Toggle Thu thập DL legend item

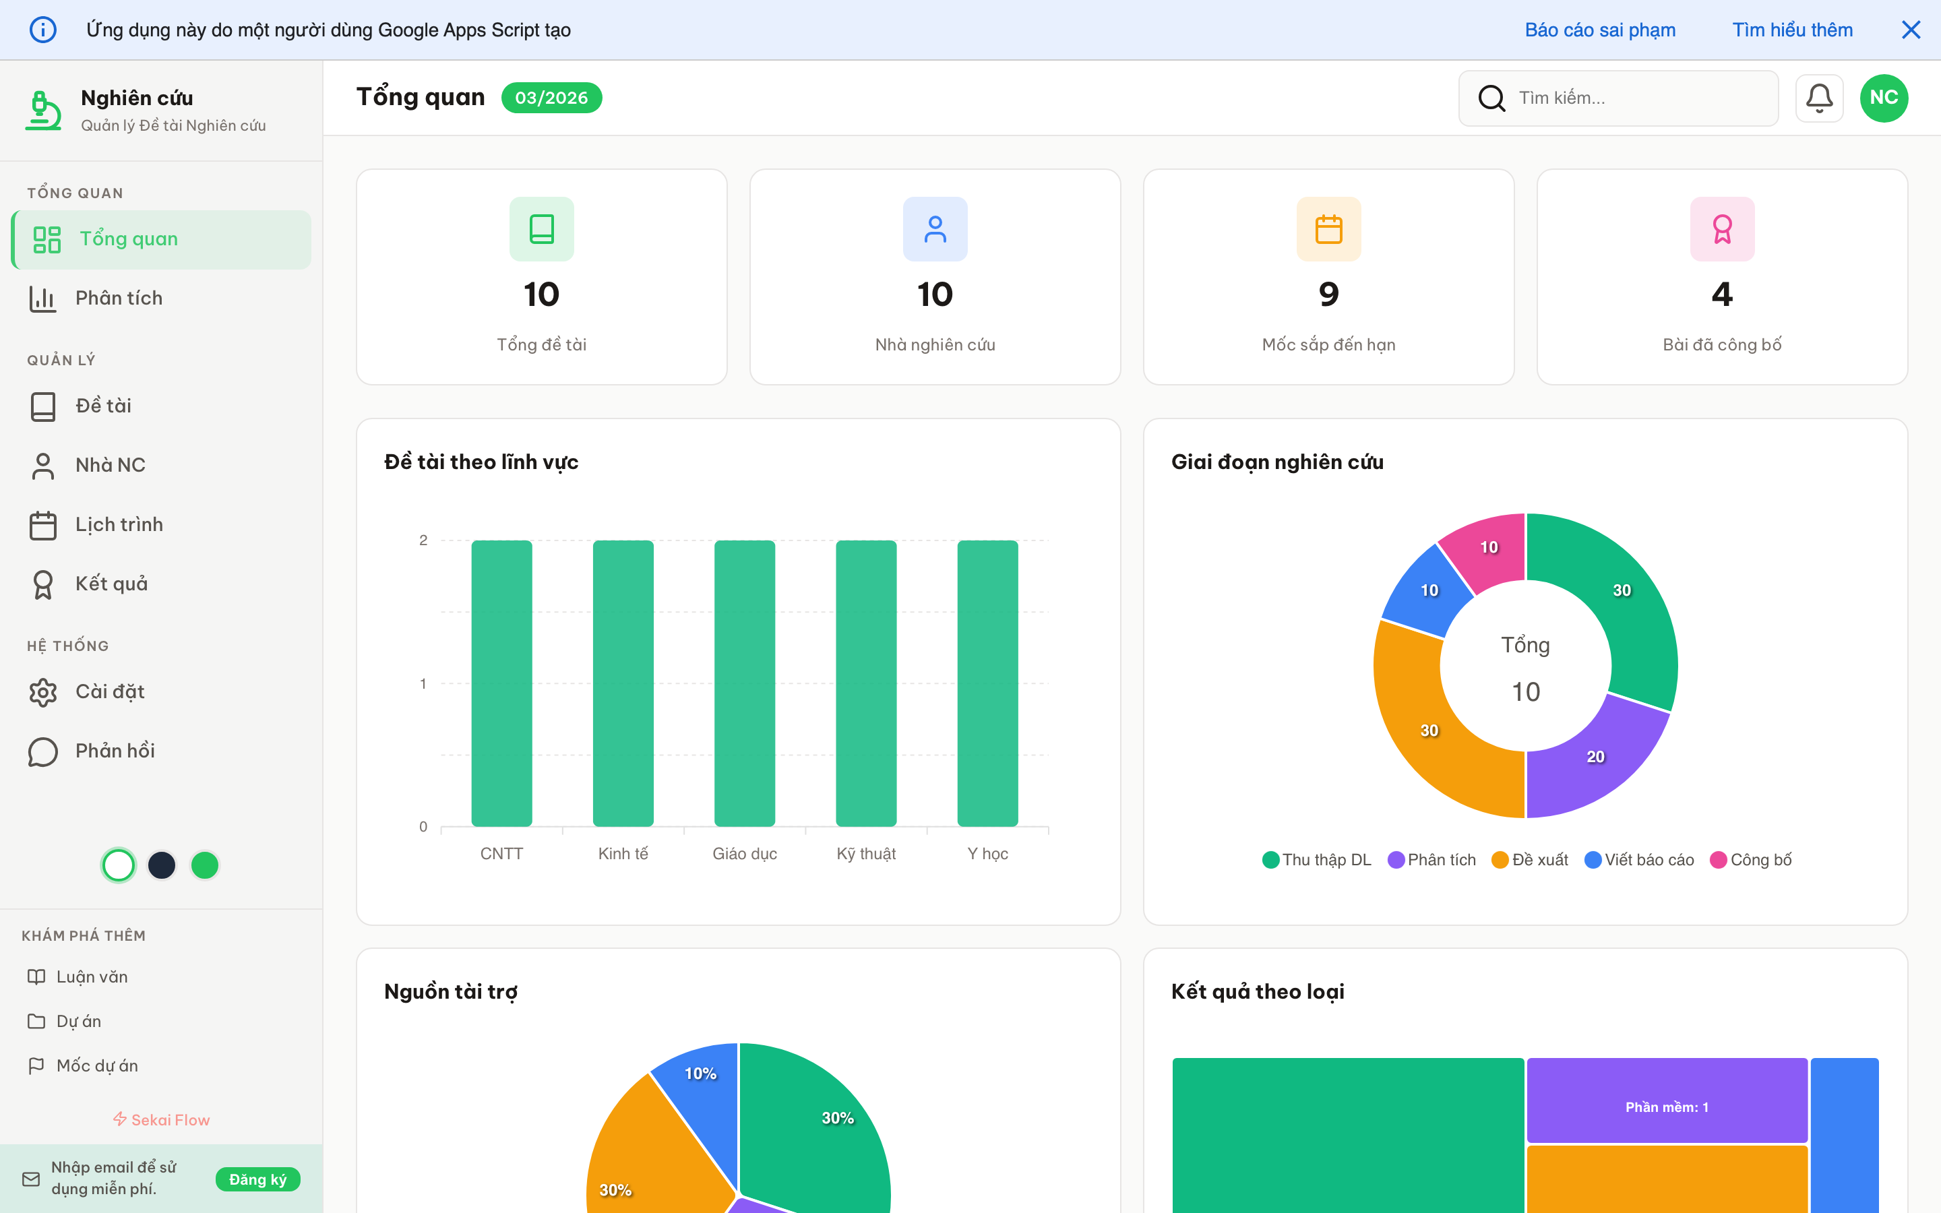point(1316,860)
